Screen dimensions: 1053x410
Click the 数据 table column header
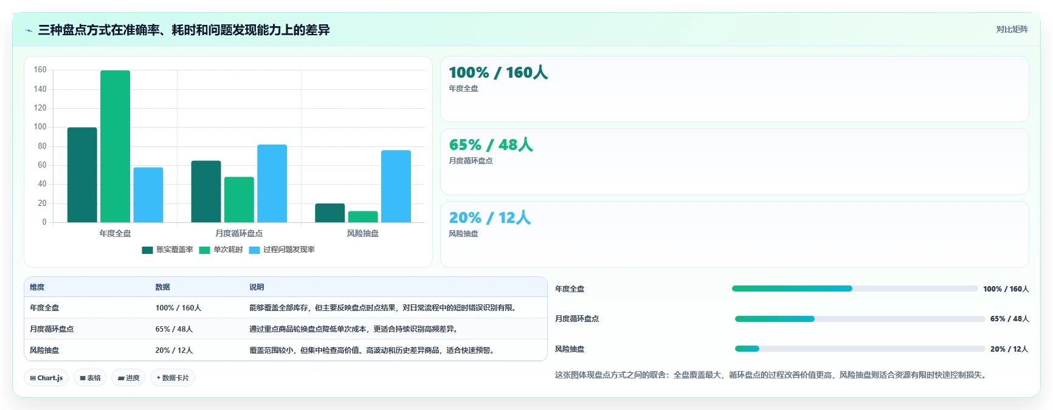[x=162, y=287]
